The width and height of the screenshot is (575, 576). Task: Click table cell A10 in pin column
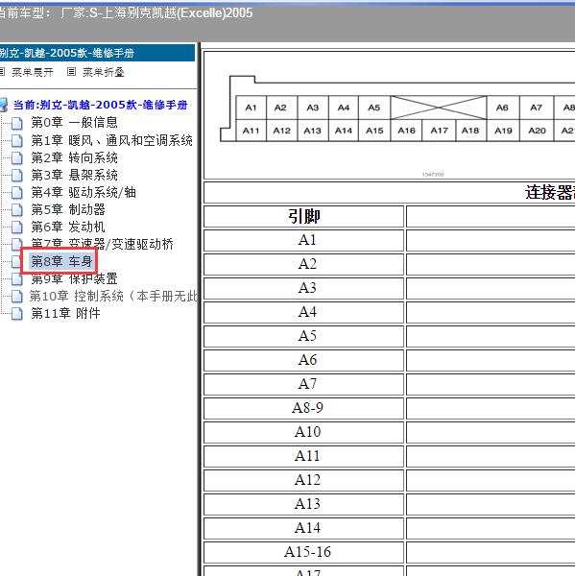(x=304, y=432)
